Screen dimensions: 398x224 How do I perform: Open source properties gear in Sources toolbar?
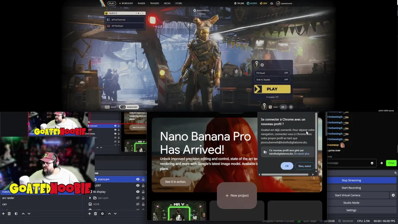(x=102, y=214)
